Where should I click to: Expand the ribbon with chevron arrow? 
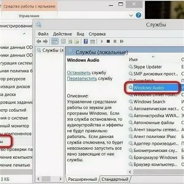[x=131, y=15]
